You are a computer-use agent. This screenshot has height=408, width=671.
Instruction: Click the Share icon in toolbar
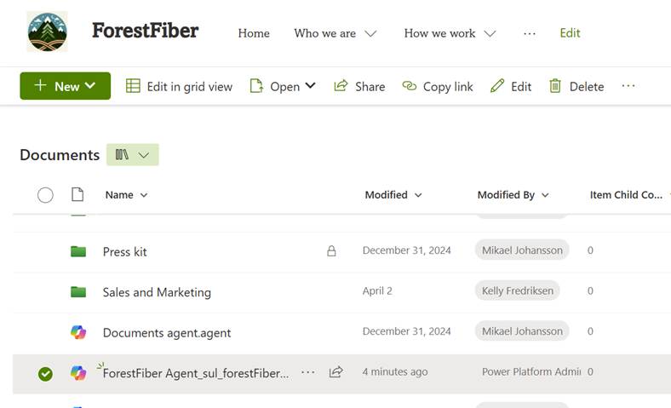tap(341, 86)
